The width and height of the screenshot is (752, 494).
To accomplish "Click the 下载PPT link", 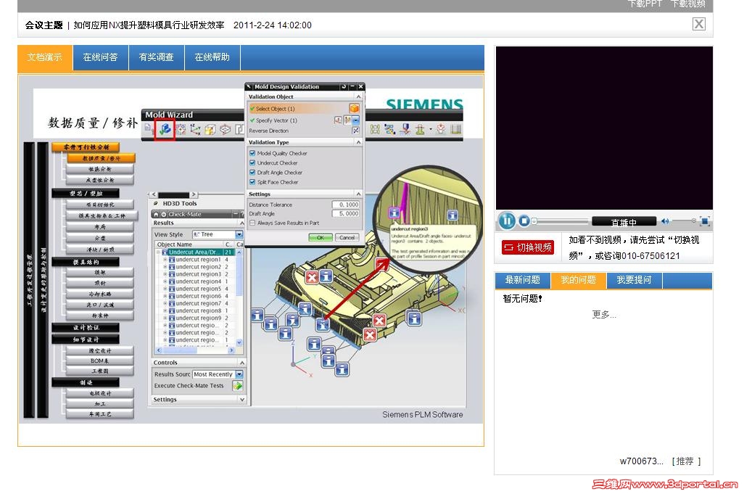I will click(645, 4).
